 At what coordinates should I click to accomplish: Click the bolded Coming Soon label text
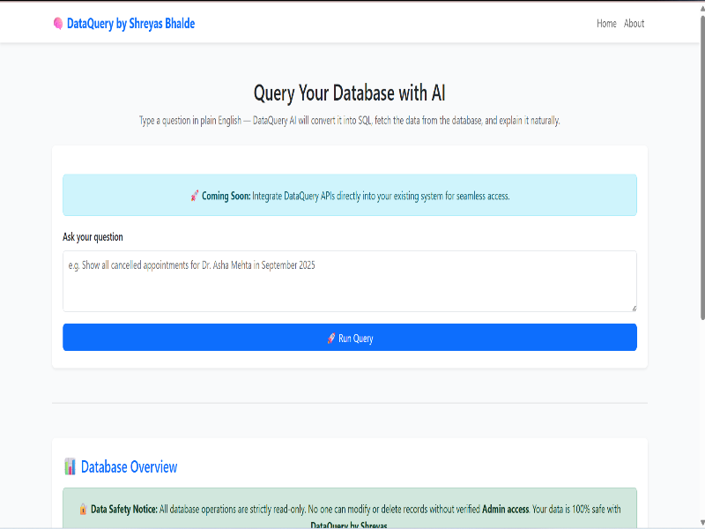[226, 196]
